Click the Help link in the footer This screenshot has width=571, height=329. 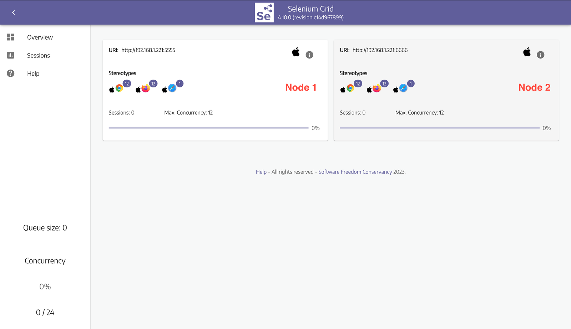[261, 172]
